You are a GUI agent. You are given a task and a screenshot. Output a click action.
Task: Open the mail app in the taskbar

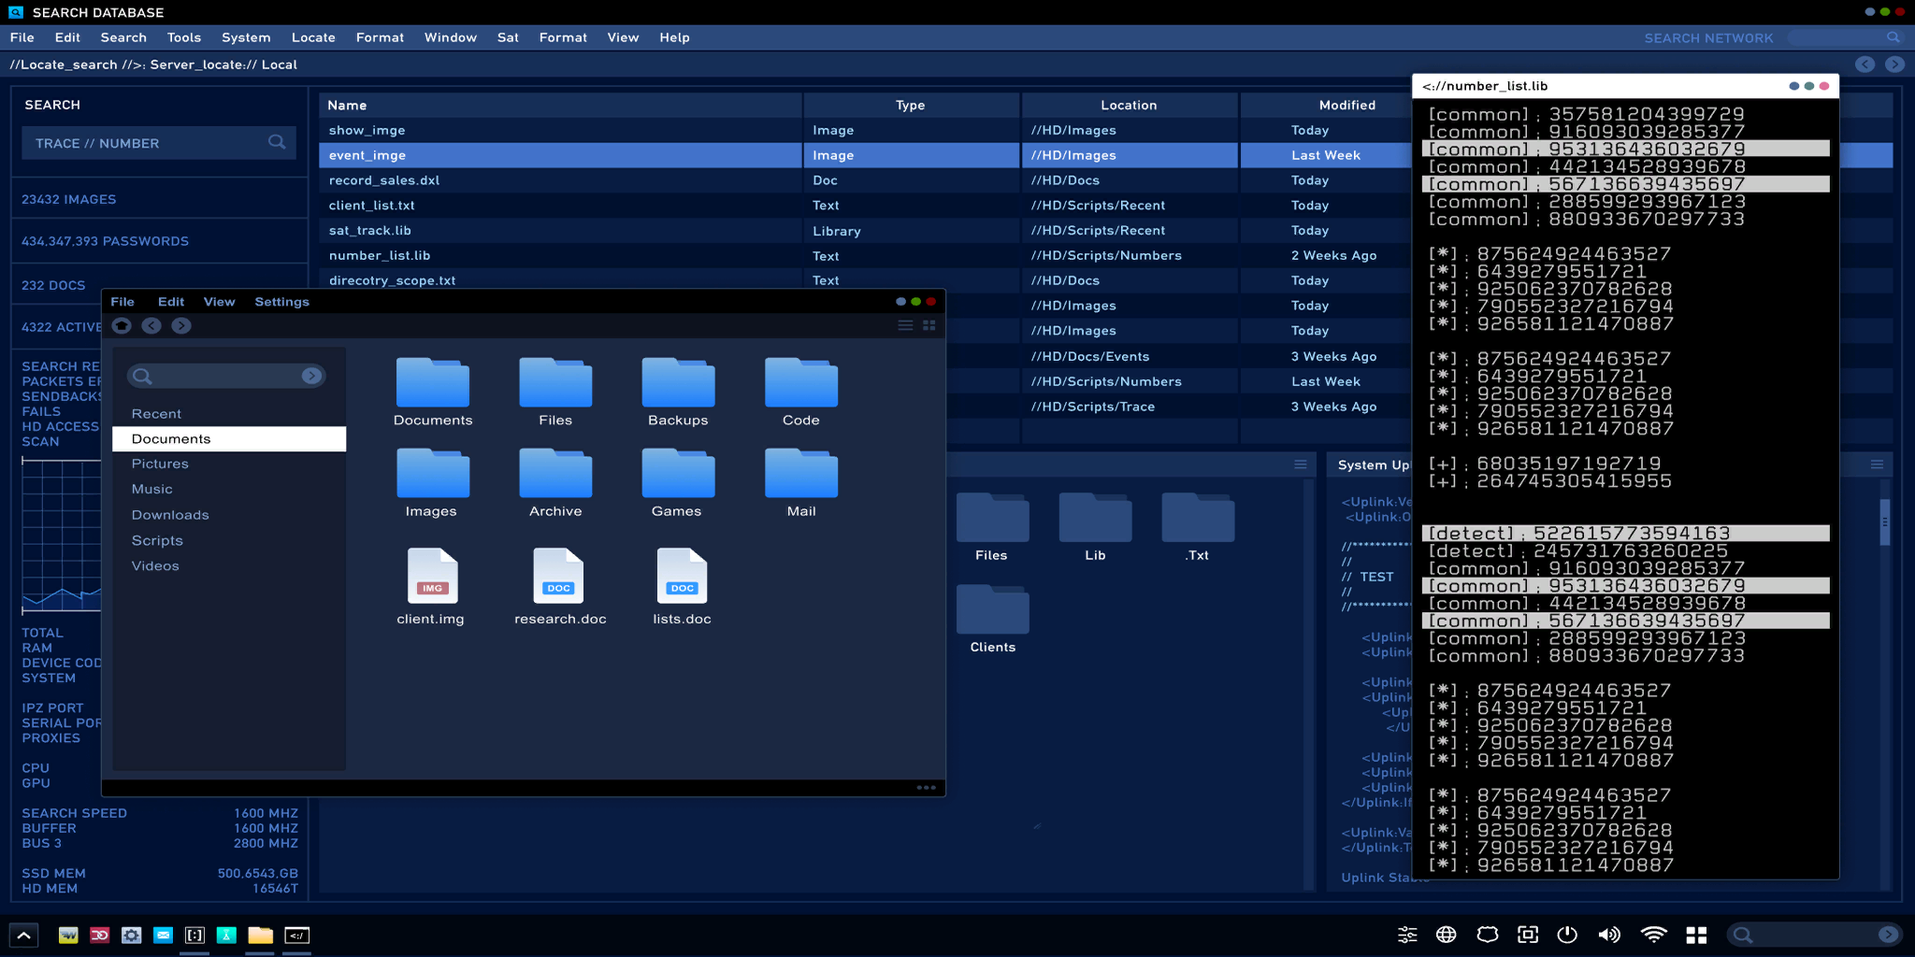[163, 935]
